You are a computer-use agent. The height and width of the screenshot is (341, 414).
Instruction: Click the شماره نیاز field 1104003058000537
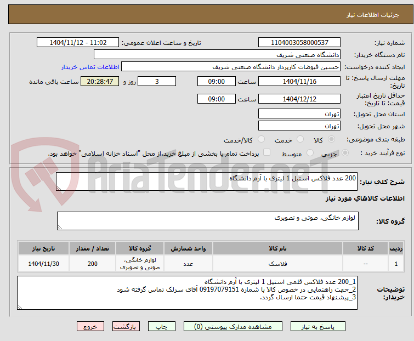tap(299, 43)
